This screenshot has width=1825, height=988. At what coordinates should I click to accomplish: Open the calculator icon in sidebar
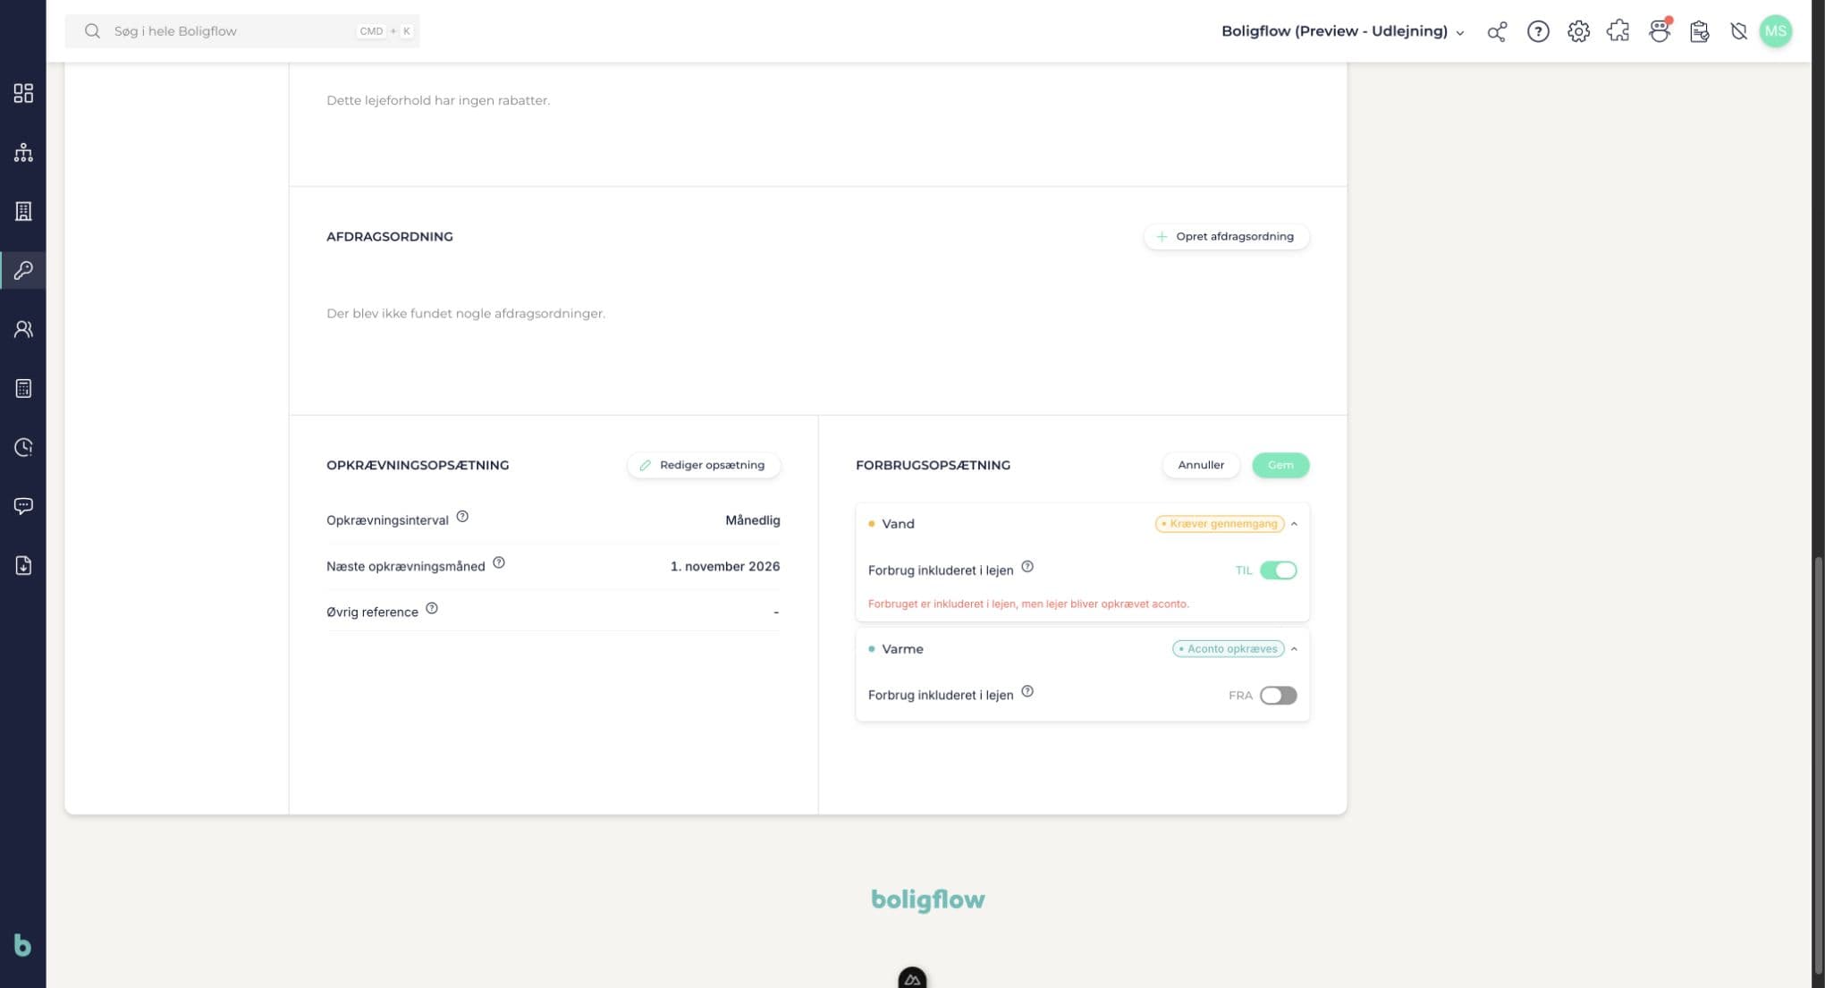coord(23,388)
